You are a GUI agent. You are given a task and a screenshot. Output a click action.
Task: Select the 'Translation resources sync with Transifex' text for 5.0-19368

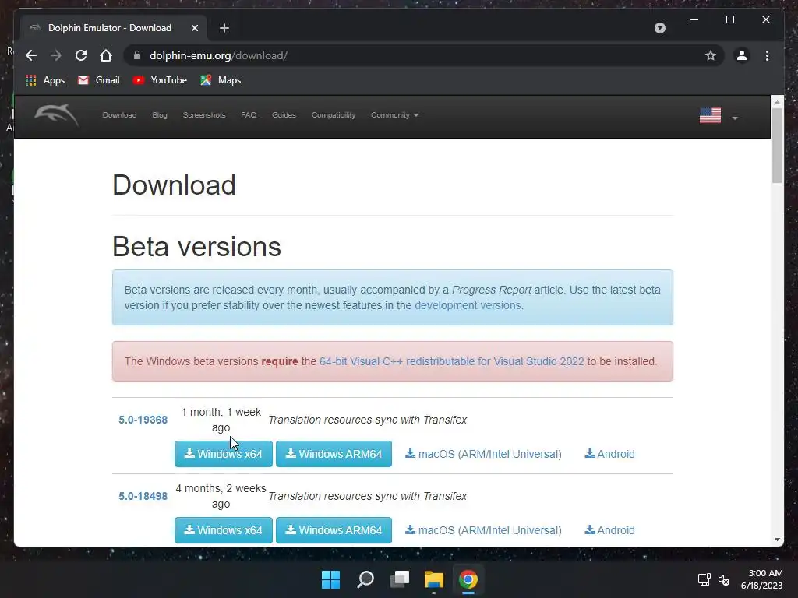tap(368, 420)
